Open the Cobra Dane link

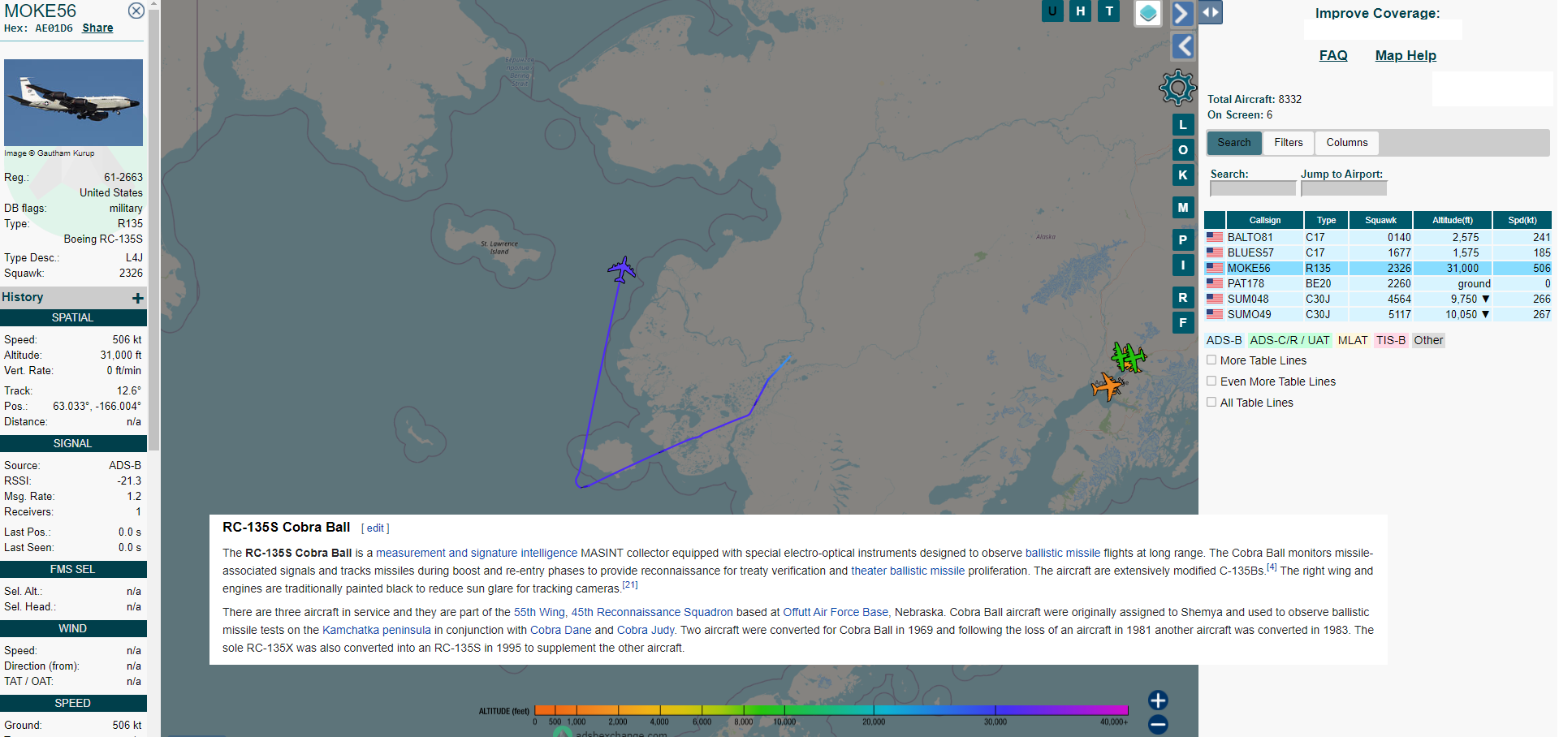[x=561, y=630]
